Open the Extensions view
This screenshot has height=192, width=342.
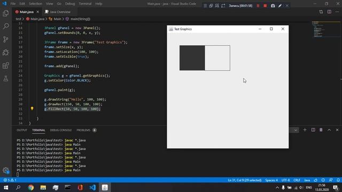pyautogui.click(x=6, y=66)
